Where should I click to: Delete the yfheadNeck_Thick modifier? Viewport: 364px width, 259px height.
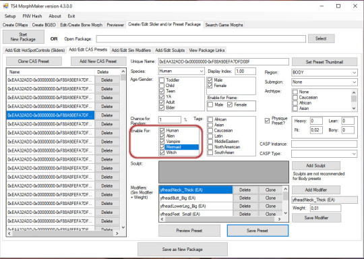coord(245,190)
